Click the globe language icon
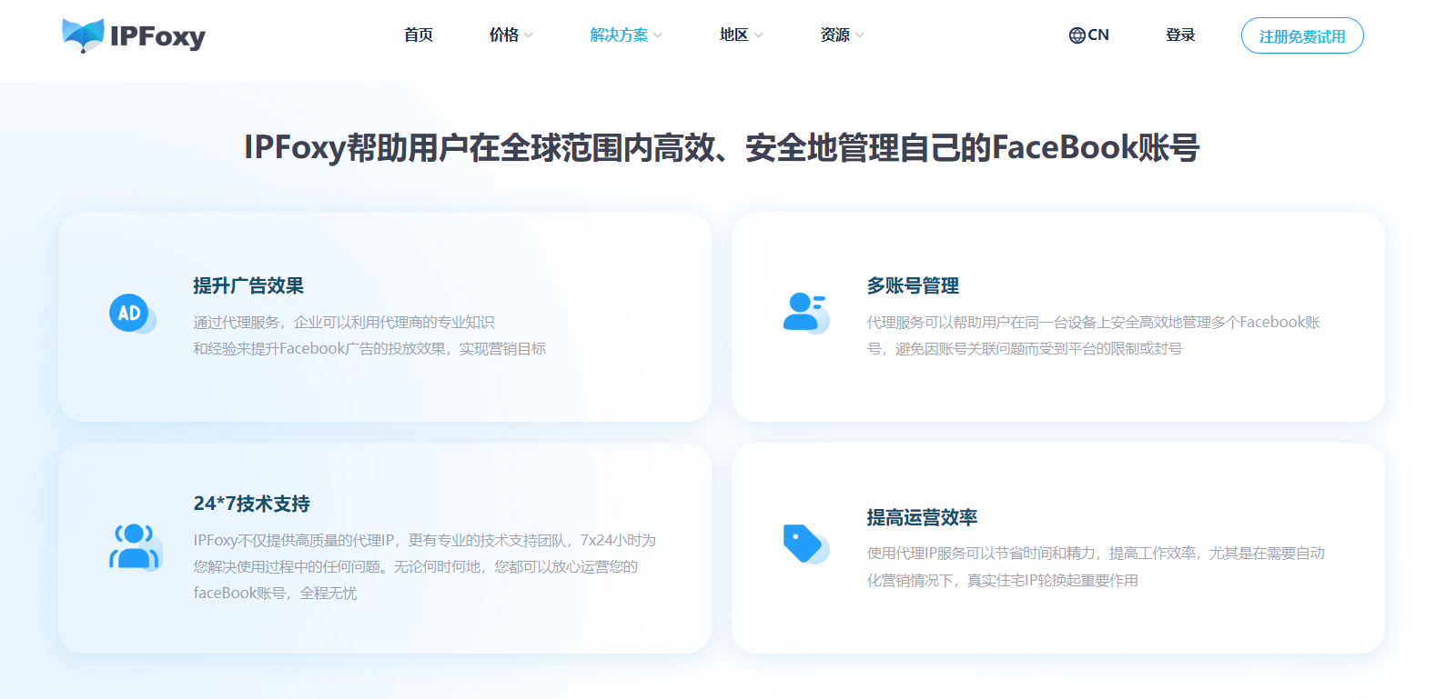The width and height of the screenshot is (1436, 699). coord(1077,35)
